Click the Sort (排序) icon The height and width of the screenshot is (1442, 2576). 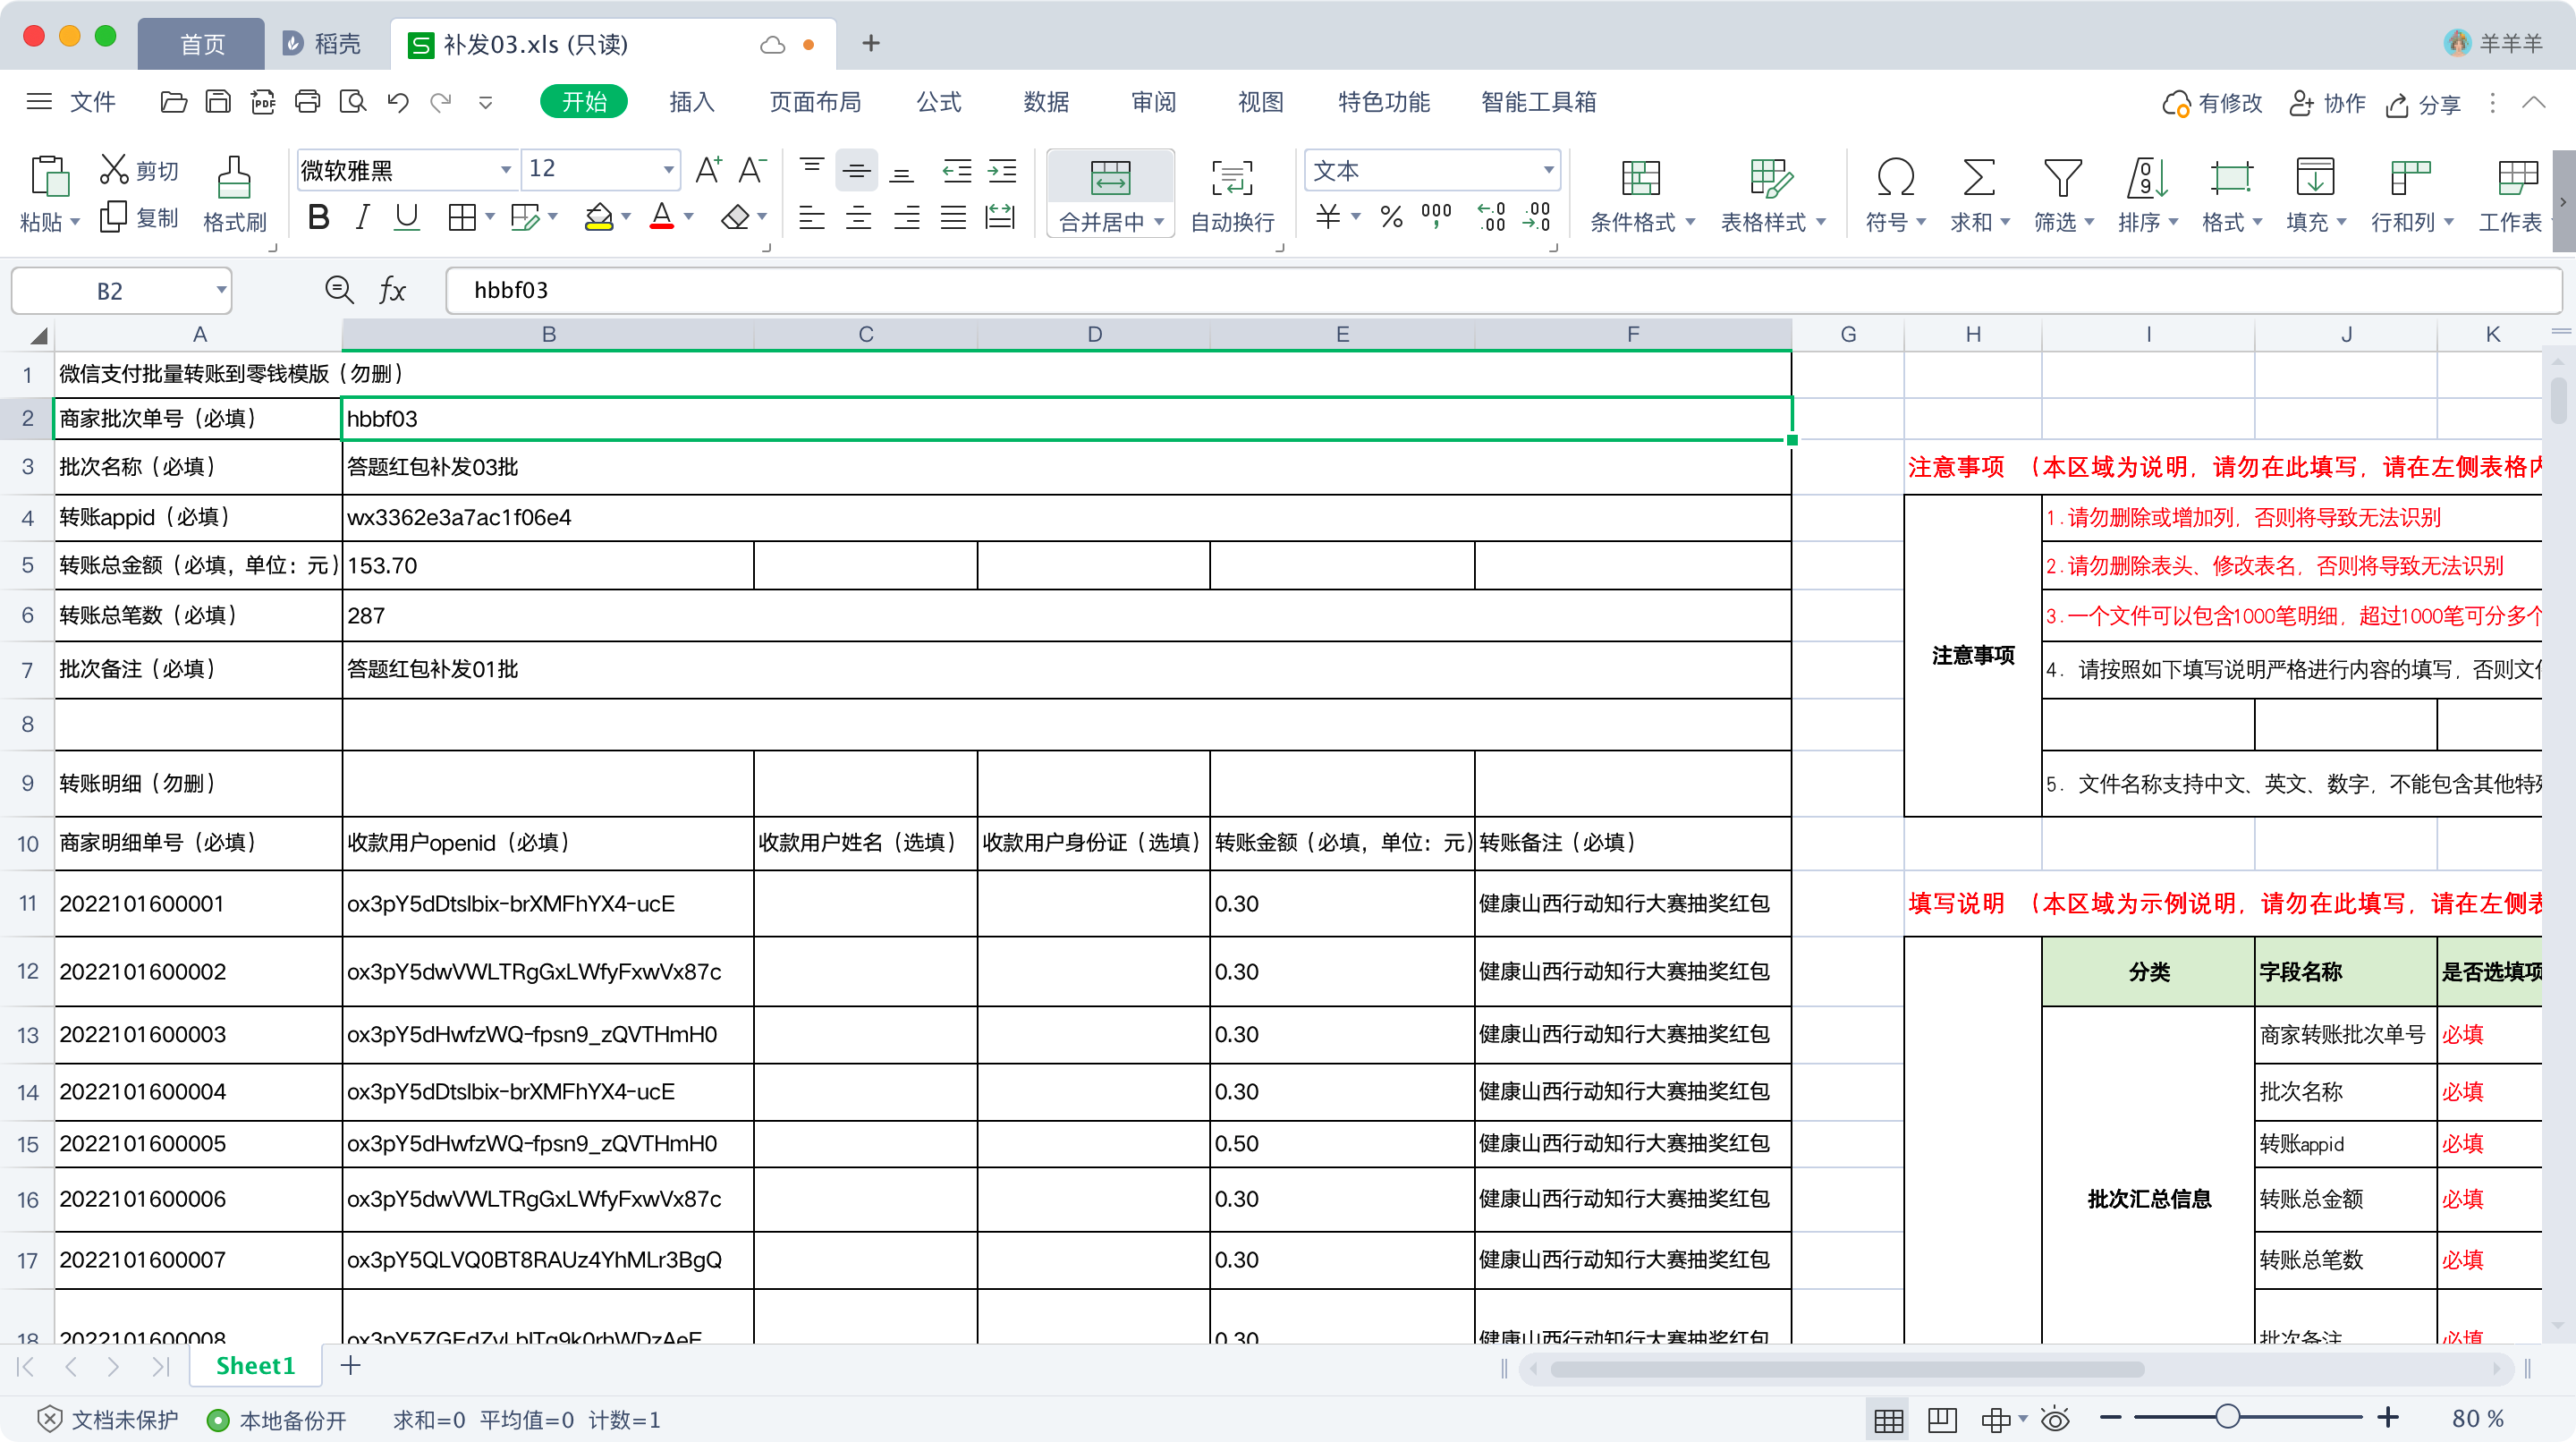2146,178
